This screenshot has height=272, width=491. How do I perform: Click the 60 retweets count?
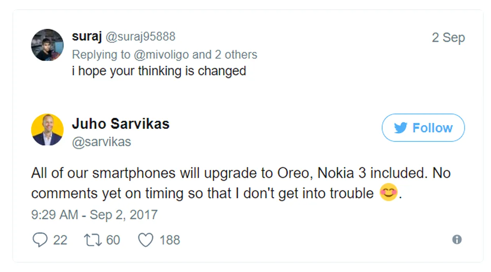pyautogui.click(x=113, y=240)
